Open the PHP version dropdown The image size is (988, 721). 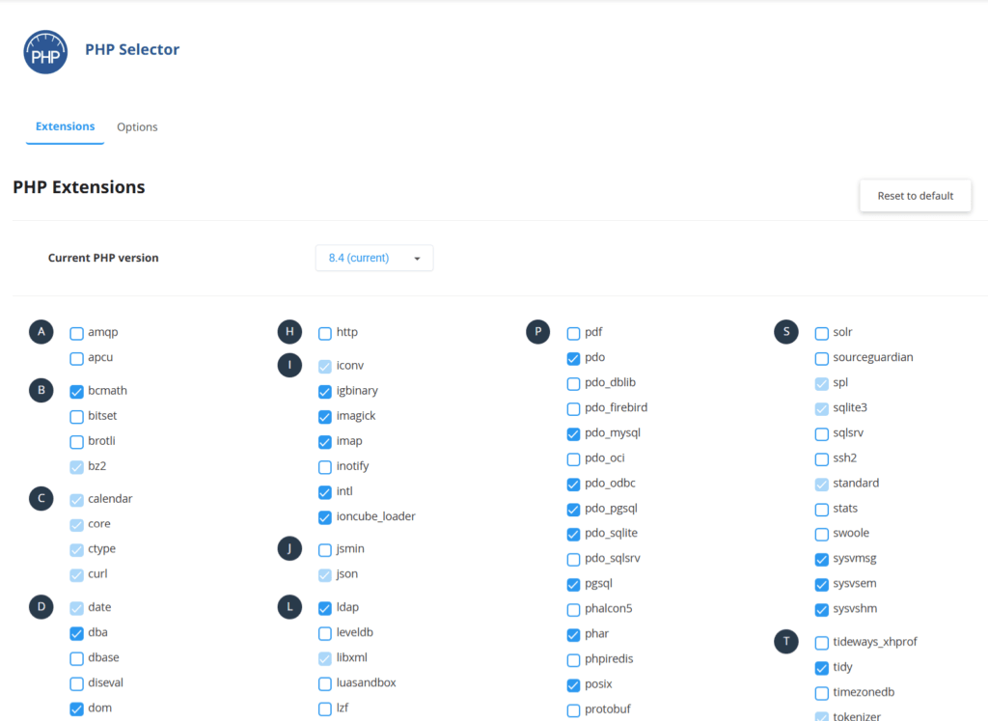pyautogui.click(x=373, y=258)
